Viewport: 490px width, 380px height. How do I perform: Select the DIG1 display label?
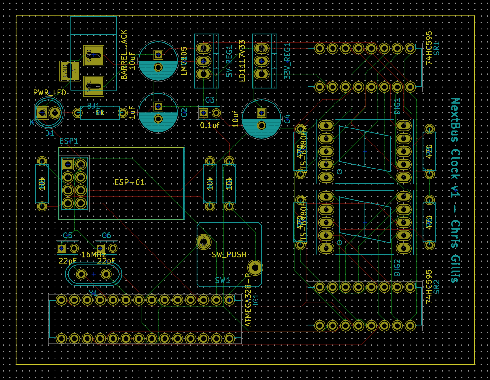[397, 106]
